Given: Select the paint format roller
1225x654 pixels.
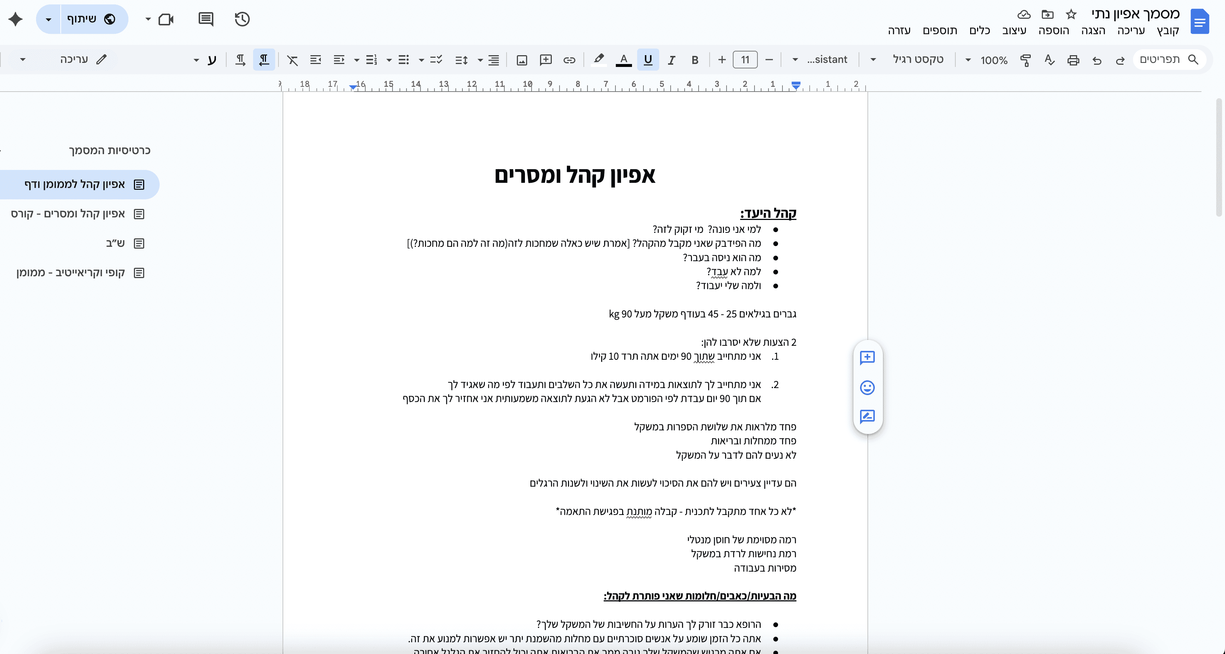Looking at the screenshot, I should click(x=1025, y=60).
